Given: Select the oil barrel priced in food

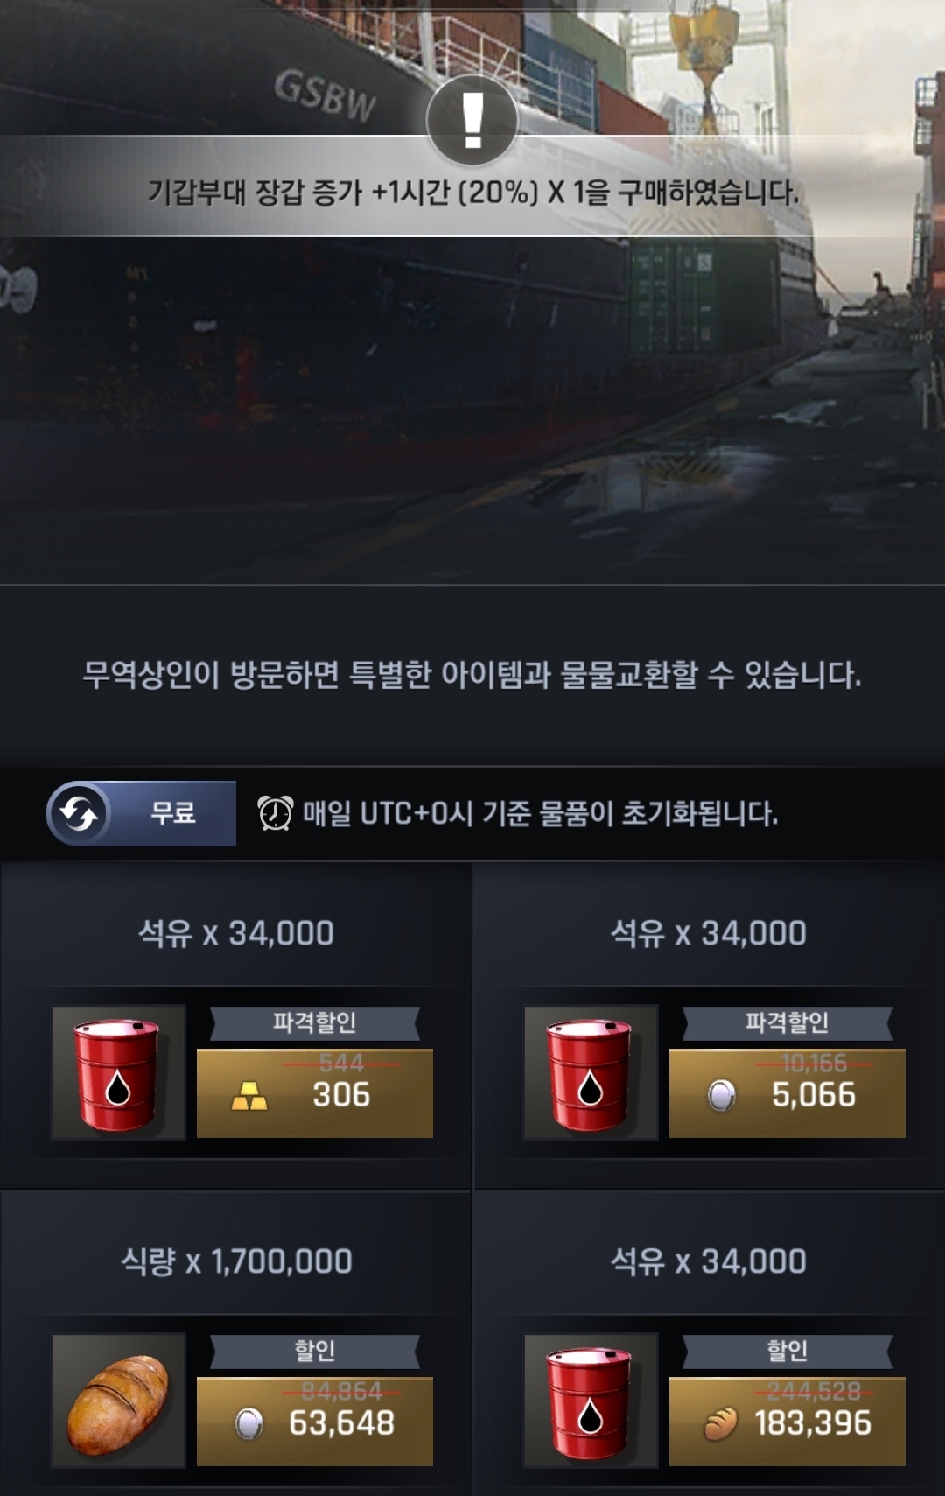Looking at the screenshot, I should pos(591,1401).
